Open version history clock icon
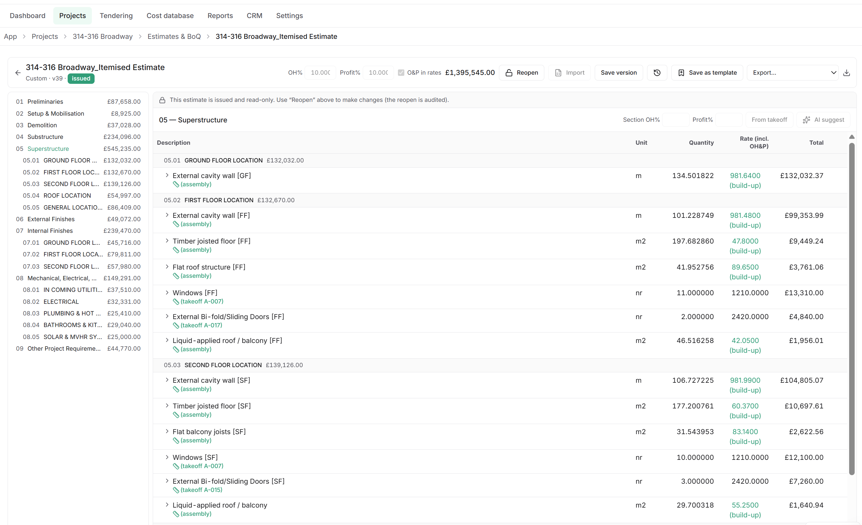 click(x=657, y=73)
